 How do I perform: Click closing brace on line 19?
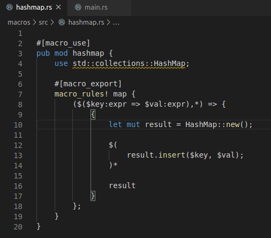tap(57, 217)
